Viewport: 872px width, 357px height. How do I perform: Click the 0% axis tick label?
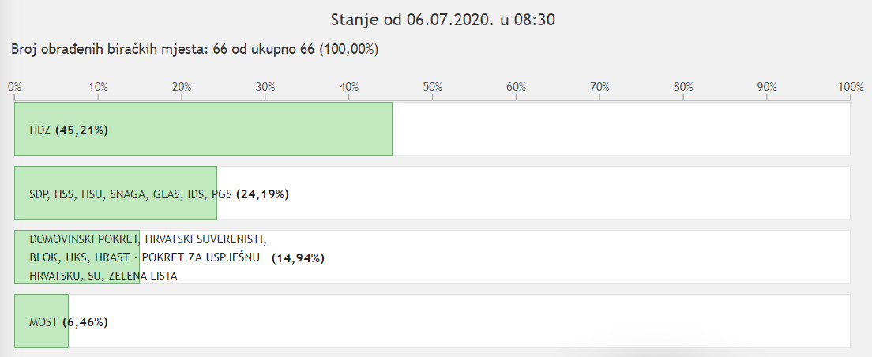[x=14, y=87]
